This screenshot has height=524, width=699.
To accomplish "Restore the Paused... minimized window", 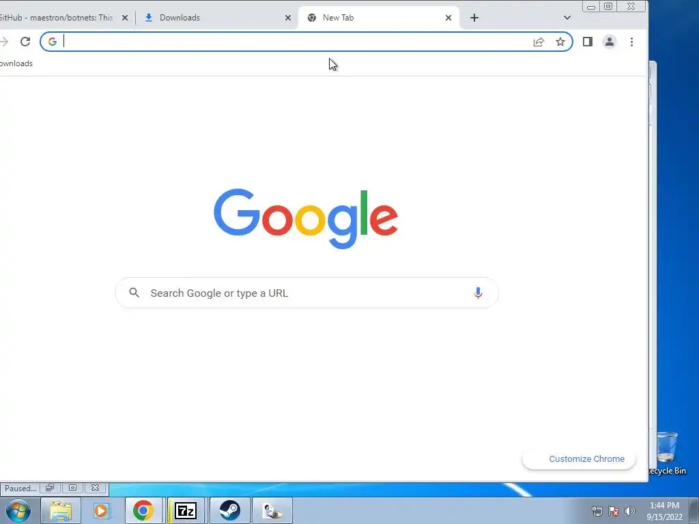I will tap(50, 488).
